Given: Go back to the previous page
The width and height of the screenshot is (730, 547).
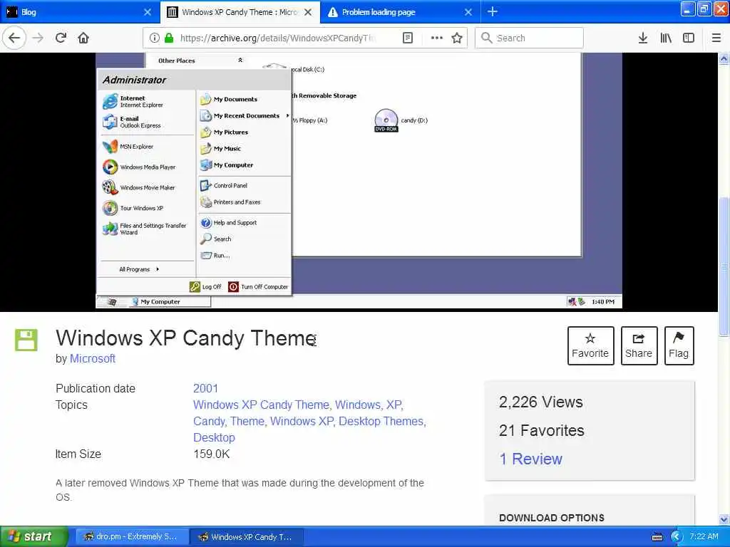Looking at the screenshot, I should pyautogui.click(x=14, y=38).
